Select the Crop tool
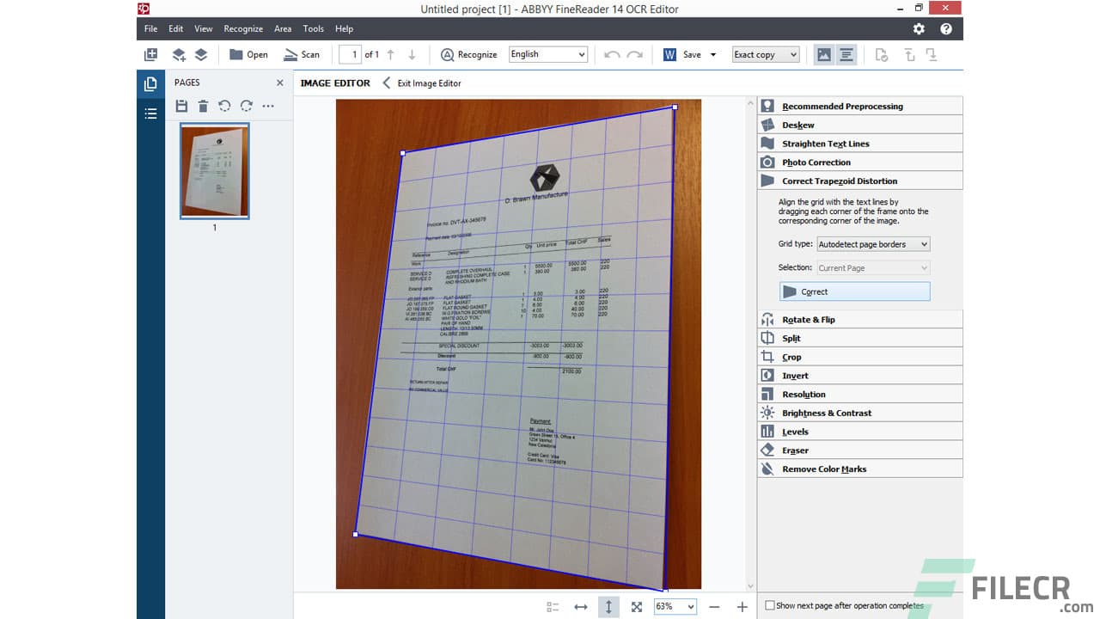The height and width of the screenshot is (619, 1100). (792, 356)
